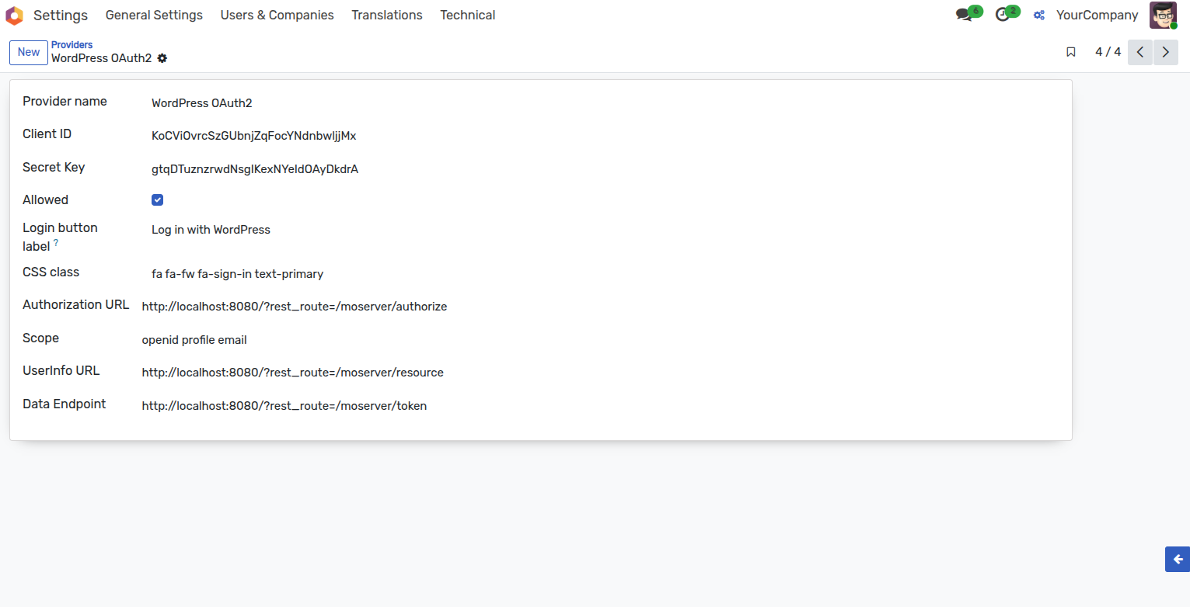Click the company switcher icon
Screen dimensions: 1190x607
click(1038, 15)
